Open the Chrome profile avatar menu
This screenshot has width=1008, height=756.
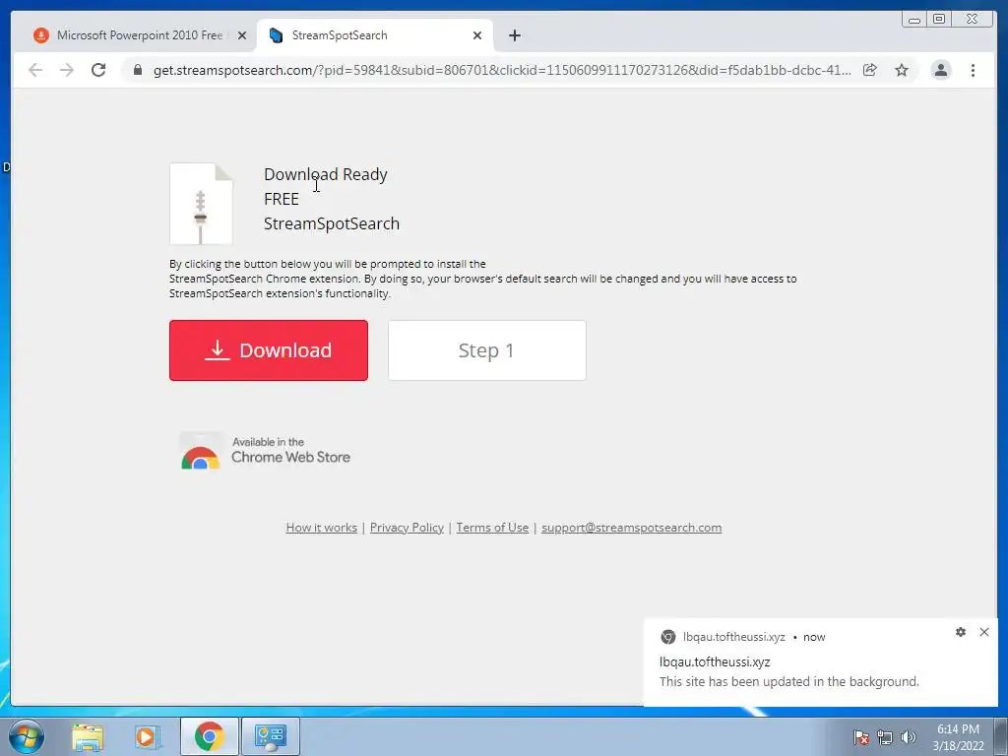coord(940,70)
